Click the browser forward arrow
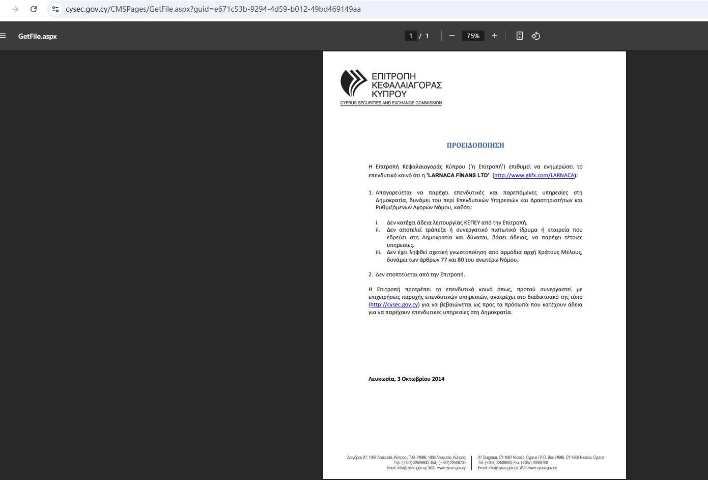 click(x=15, y=9)
